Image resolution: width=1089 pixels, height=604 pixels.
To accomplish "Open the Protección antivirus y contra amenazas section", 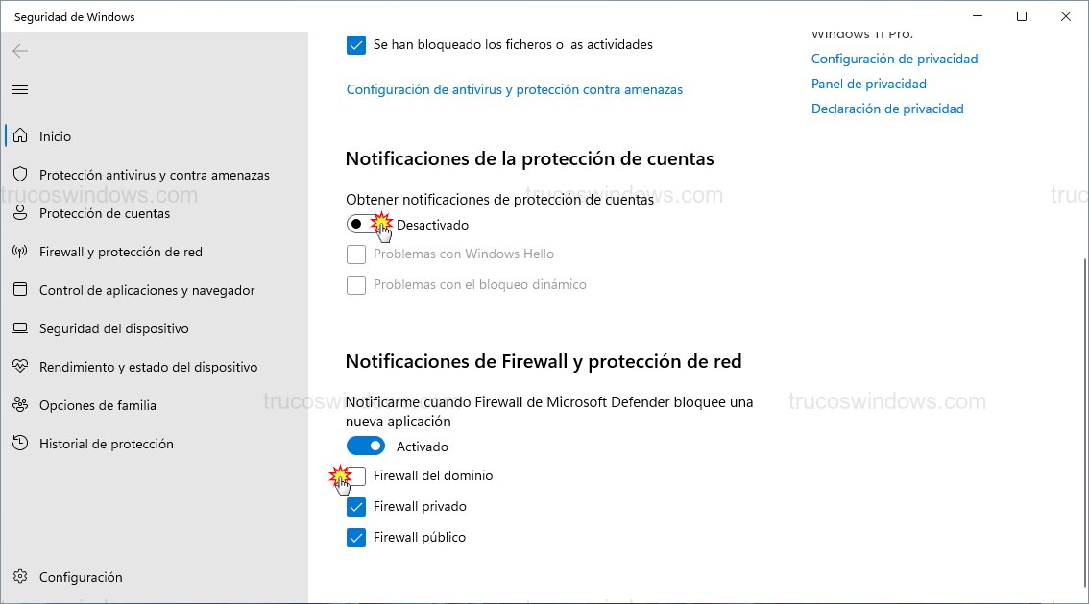I will pos(154,175).
